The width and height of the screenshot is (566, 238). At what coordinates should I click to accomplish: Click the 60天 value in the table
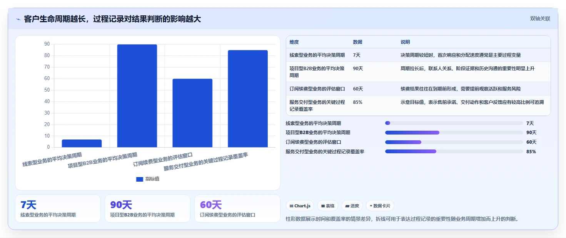tap(358, 89)
